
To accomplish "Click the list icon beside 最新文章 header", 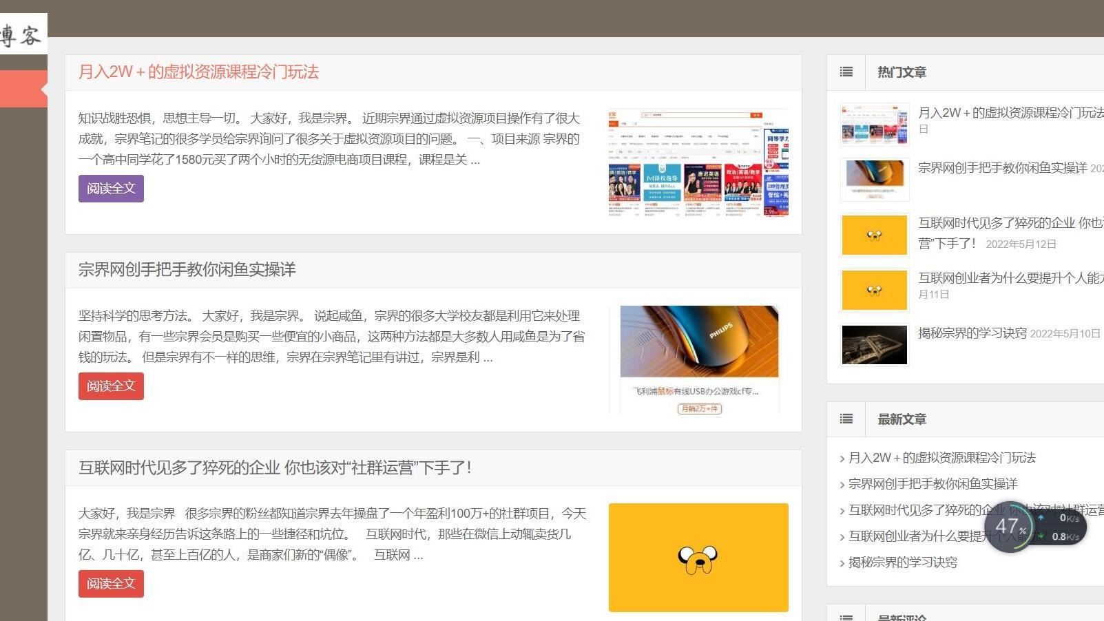I will pyautogui.click(x=846, y=419).
